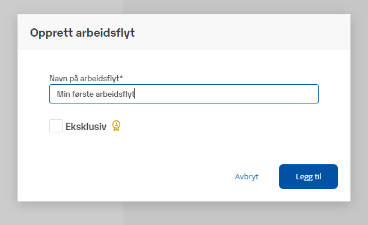The image size is (368, 225).
Task: Click the word 'arbeidsflyt' inside the text field
Action: click(x=115, y=94)
